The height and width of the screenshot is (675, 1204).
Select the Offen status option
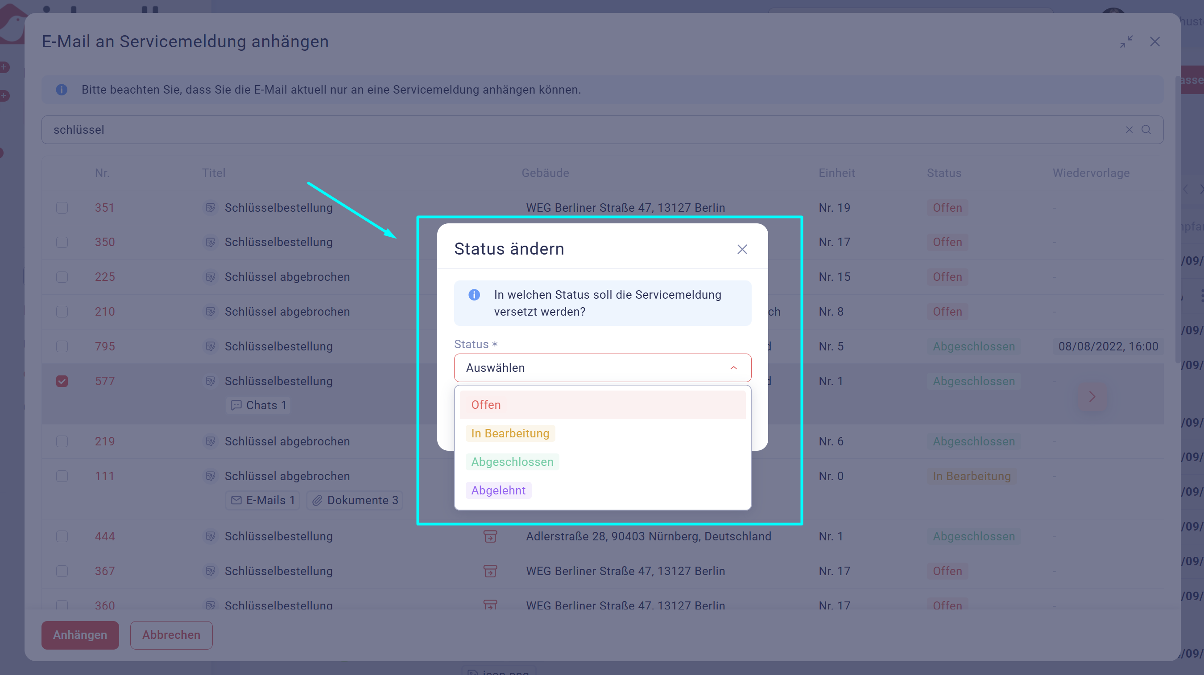click(602, 404)
